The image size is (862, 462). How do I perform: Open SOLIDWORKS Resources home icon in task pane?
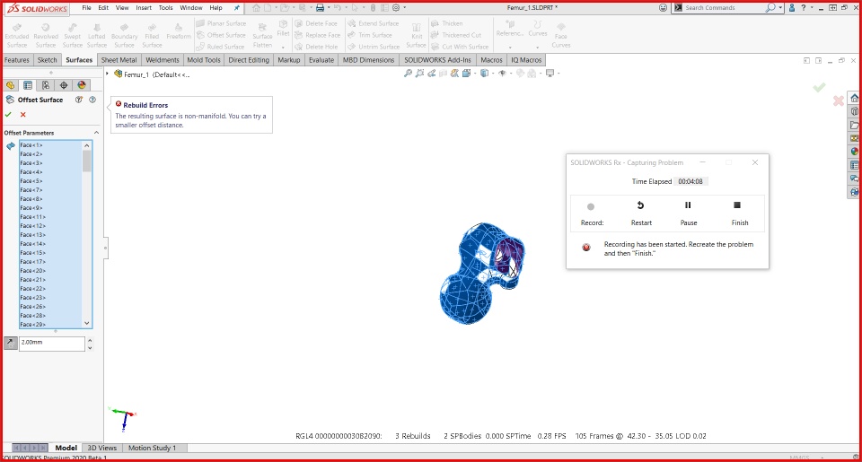tap(854, 98)
